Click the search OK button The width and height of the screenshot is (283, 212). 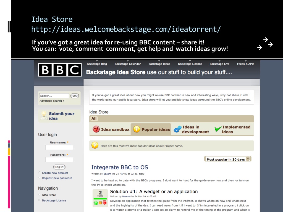click(75, 96)
